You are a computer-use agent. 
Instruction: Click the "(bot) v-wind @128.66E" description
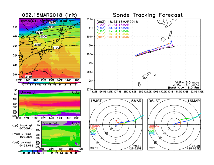[x=23, y=144]
